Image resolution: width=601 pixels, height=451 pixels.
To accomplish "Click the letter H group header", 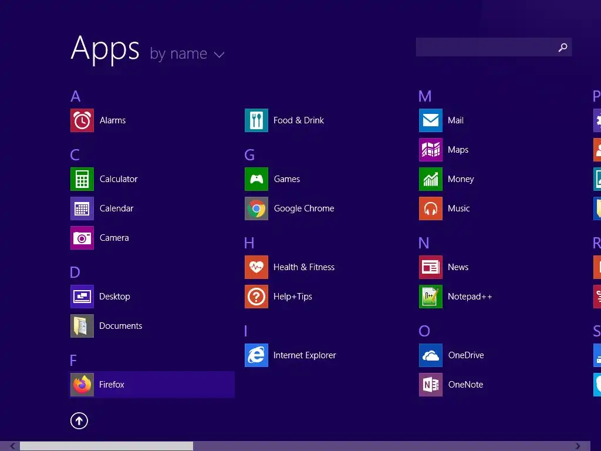I will 249,243.
